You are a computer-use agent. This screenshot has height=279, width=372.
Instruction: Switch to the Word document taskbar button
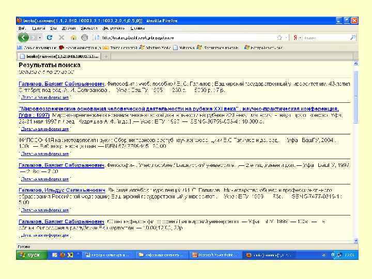(110, 255)
